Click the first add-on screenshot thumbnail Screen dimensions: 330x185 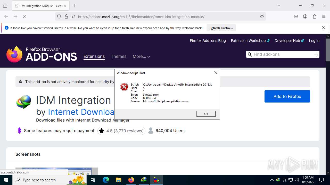coord(57,171)
